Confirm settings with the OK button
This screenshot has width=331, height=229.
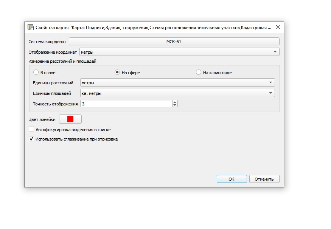[232, 179]
